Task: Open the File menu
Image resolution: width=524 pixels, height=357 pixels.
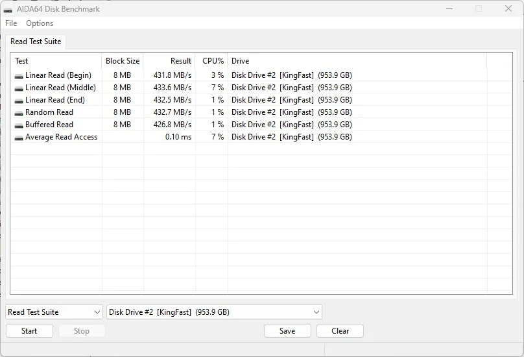Action: pyautogui.click(x=11, y=23)
